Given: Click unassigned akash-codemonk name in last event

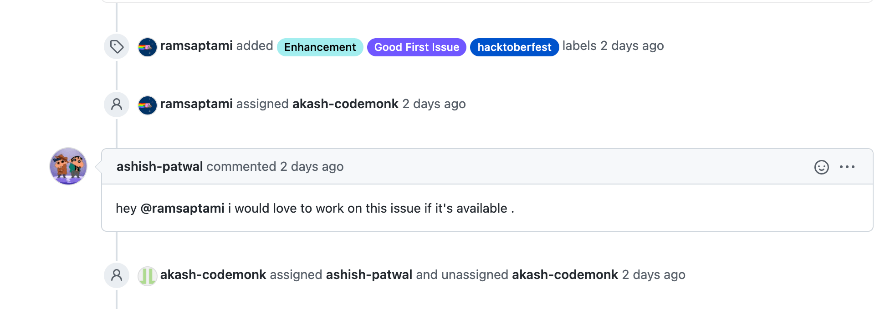Looking at the screenshot, I should (565, 275).
